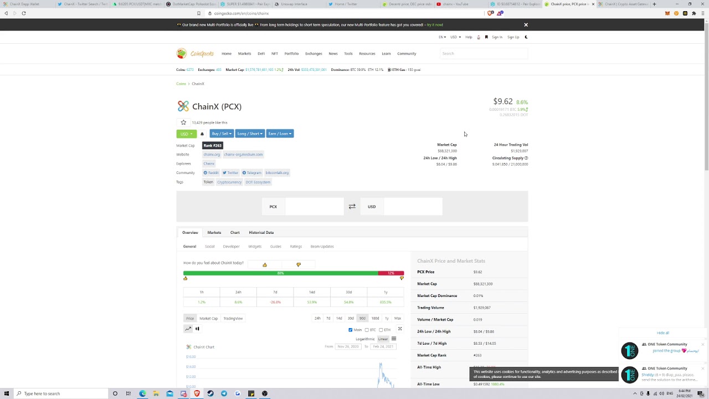Open a new browser tab

tap(654, 4)
